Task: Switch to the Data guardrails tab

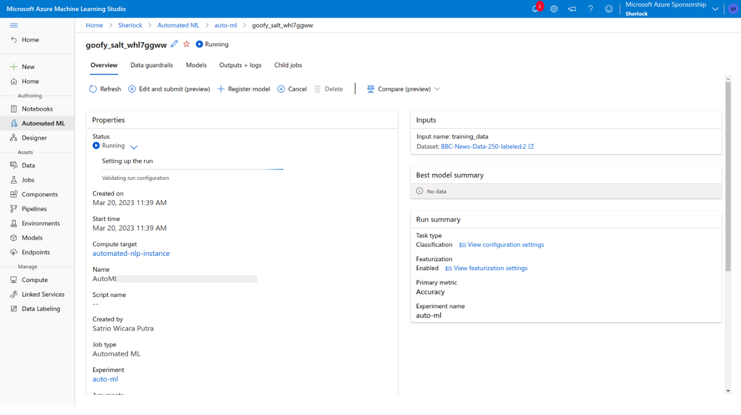Action: [x=152, y=65]
